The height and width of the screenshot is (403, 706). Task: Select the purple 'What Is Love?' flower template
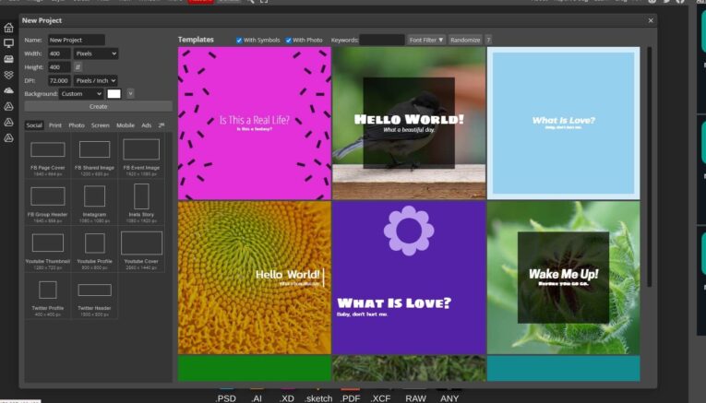click(x=409, y=278)
